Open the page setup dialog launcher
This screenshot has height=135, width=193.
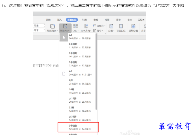coord(105,34)
